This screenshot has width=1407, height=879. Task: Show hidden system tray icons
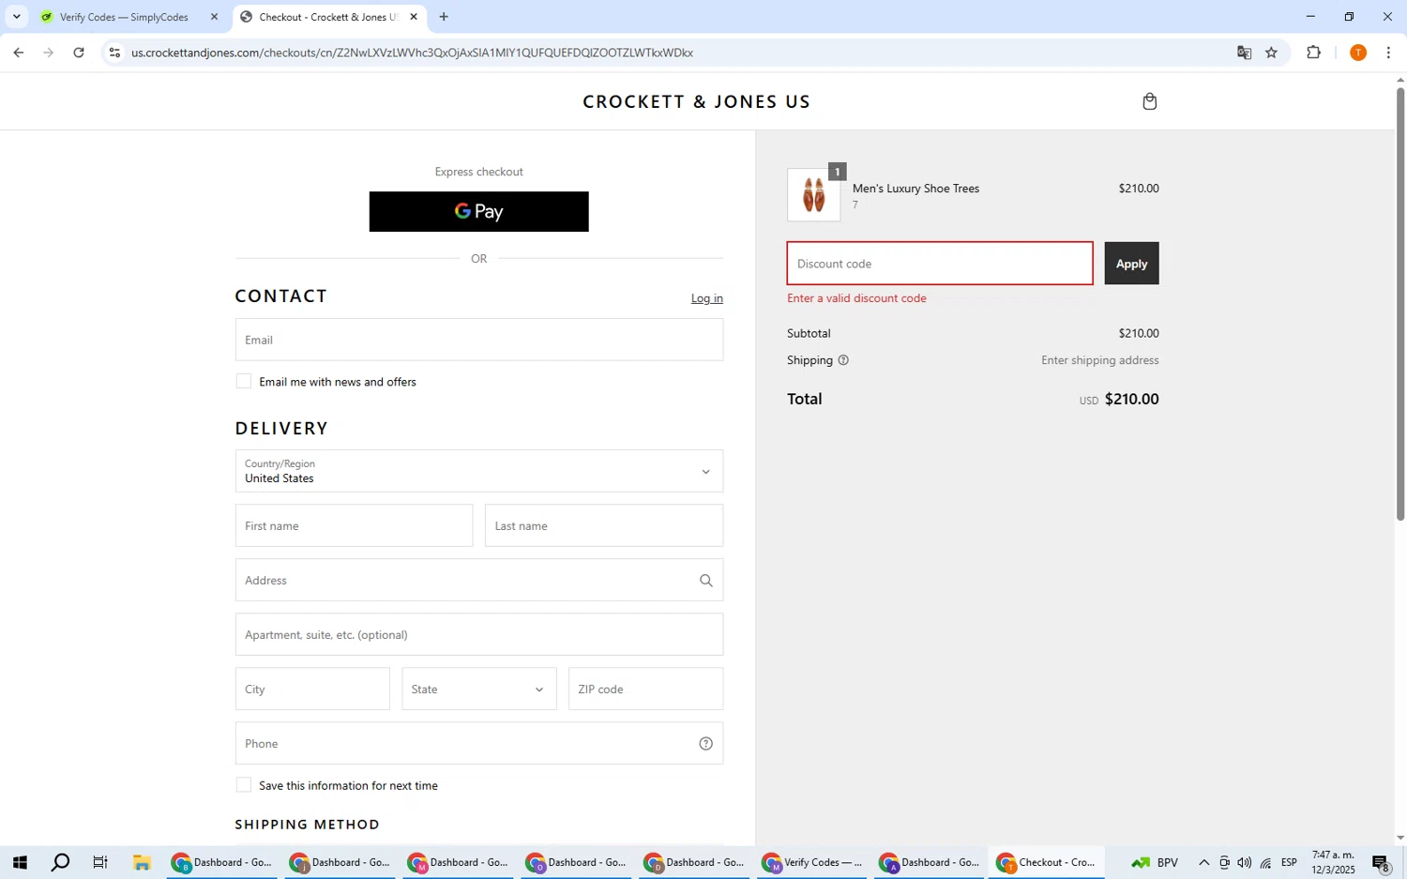click(1203, 863)
